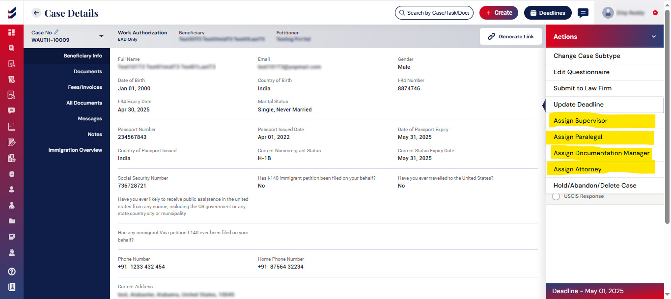Choose Assign Attorney from Actions menu

tap(577, 169)
